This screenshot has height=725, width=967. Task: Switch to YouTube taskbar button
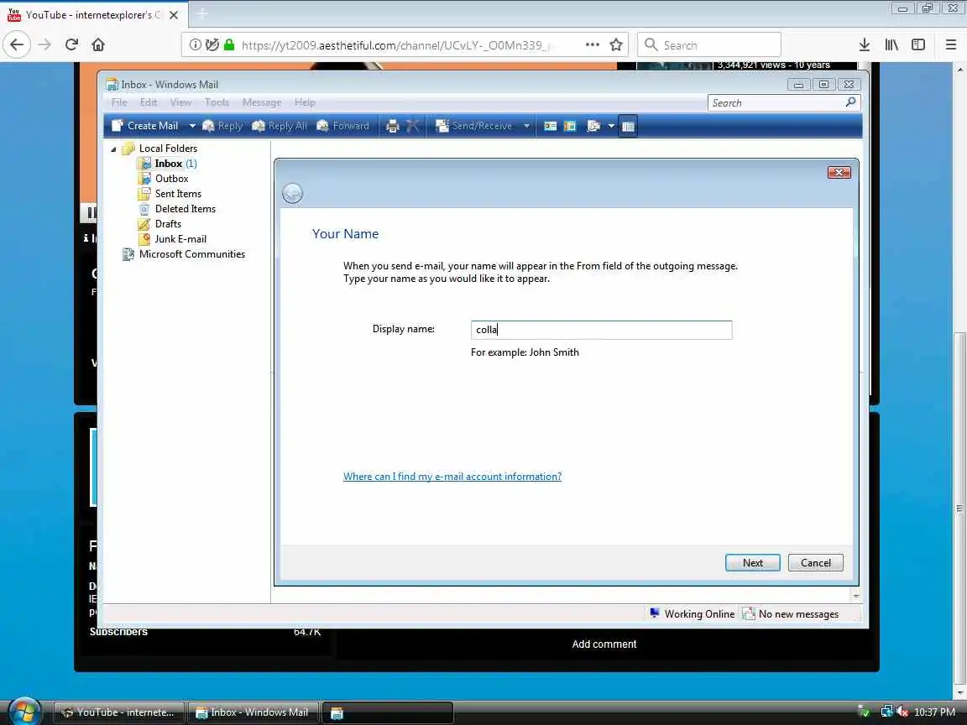[x=118, y=712]
